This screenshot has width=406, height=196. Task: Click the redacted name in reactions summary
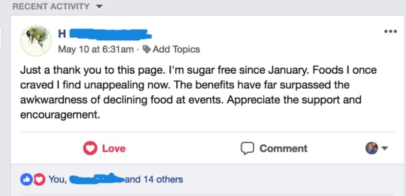[97, 179]
